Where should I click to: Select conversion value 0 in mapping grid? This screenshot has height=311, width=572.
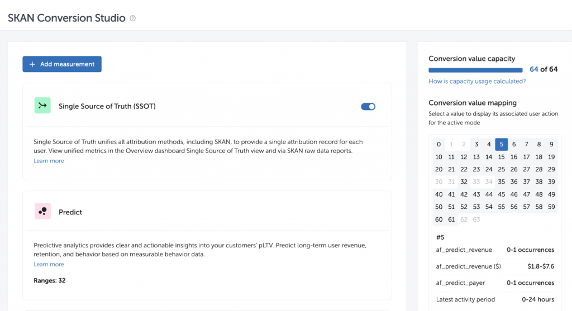pyautogui.click(x=439, y=145)
